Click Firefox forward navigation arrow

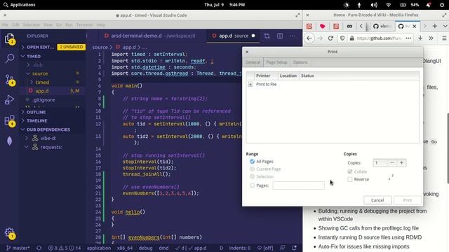pyautogui.click(x=320, y=38)
